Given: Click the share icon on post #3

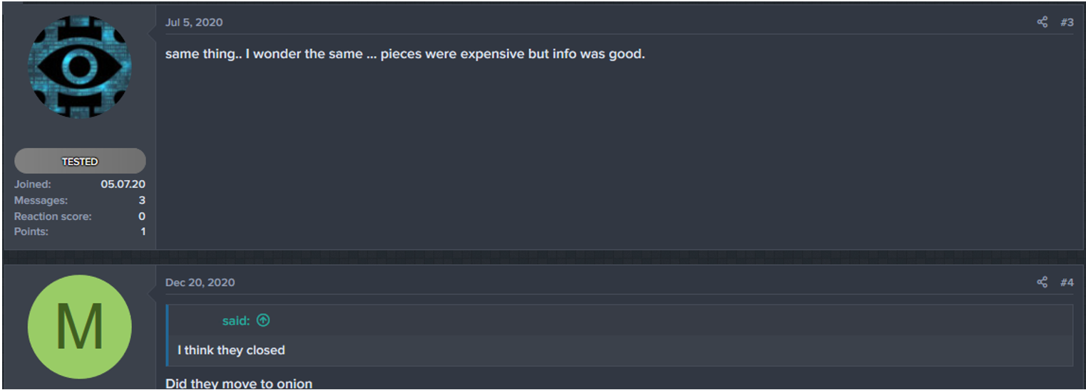Looking at the screenshot, I should (x=1042, y=22).
